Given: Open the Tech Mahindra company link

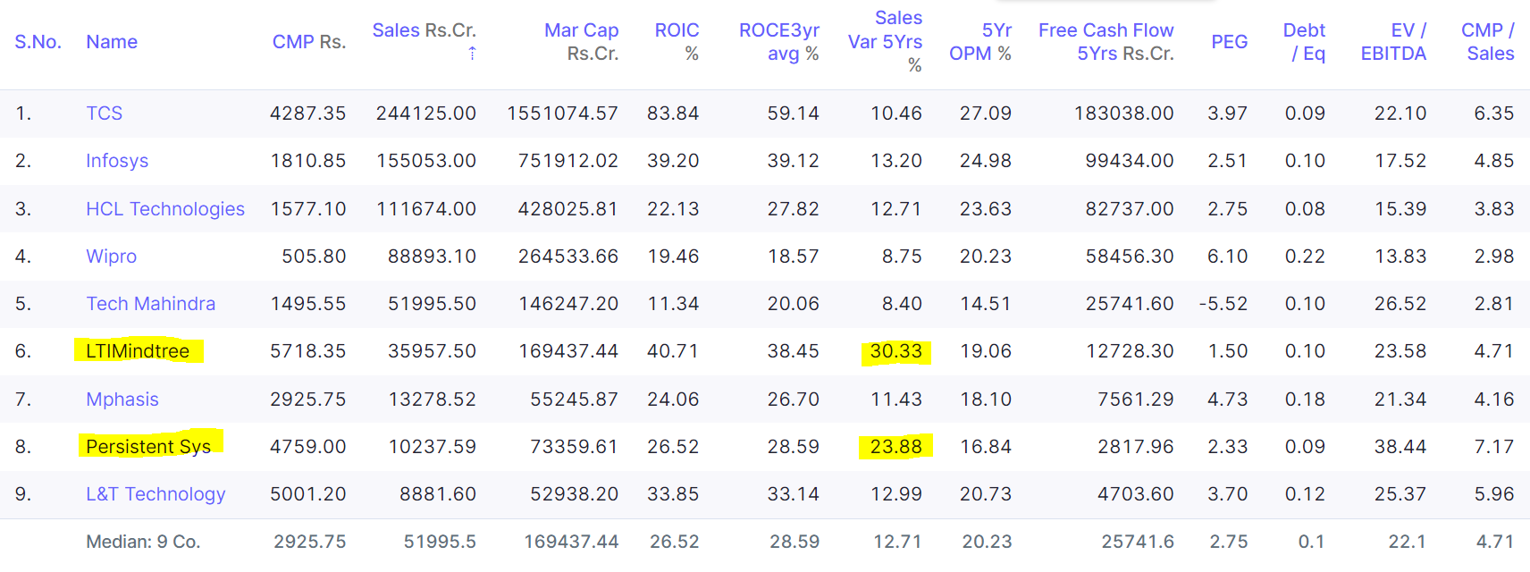Looking at the screenshot, I should click(150, 304).
